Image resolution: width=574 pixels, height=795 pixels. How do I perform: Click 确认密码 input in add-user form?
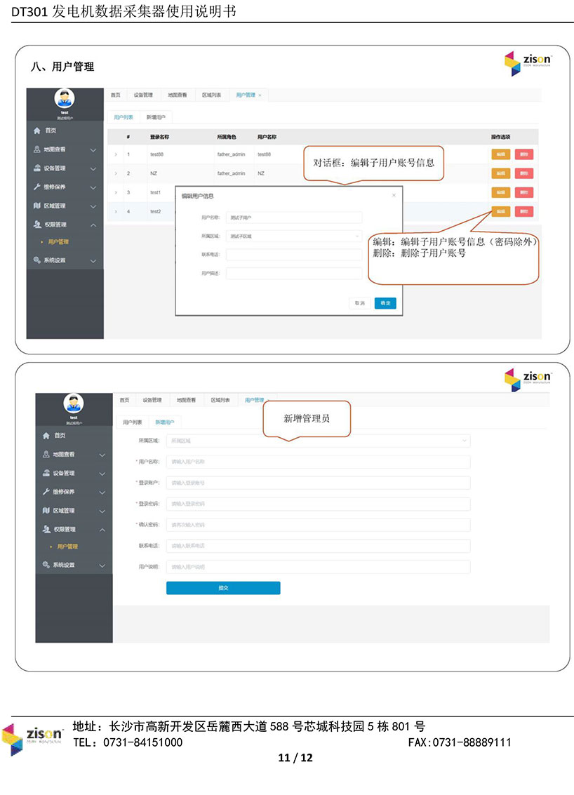(x=317, y=524)
